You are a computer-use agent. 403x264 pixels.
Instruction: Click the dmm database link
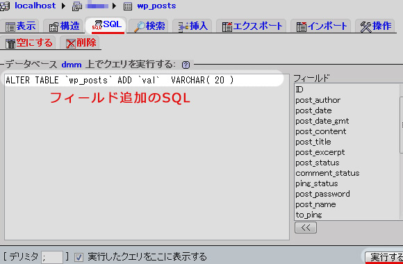[72, 65]
